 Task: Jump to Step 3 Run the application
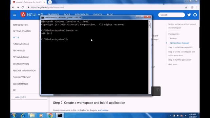click(179, 60)
